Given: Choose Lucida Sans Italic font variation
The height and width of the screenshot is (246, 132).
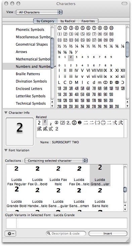Looking at the screenshot, I should (x=100, y=197).
